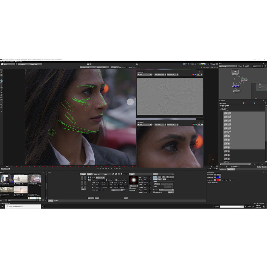Click the Windows Start button

tap(3, 207)
